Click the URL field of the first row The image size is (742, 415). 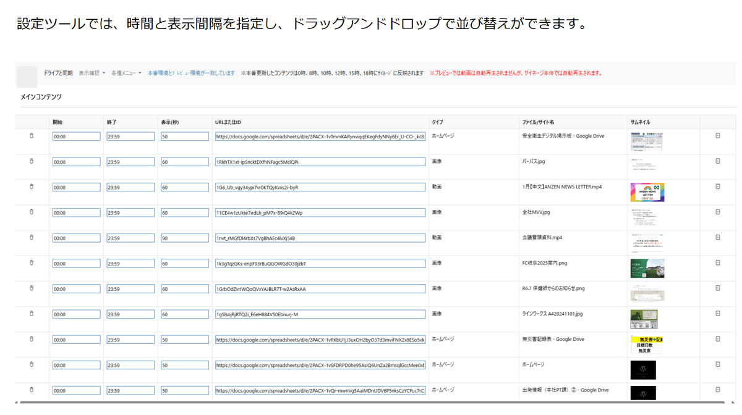coord(320,136)
